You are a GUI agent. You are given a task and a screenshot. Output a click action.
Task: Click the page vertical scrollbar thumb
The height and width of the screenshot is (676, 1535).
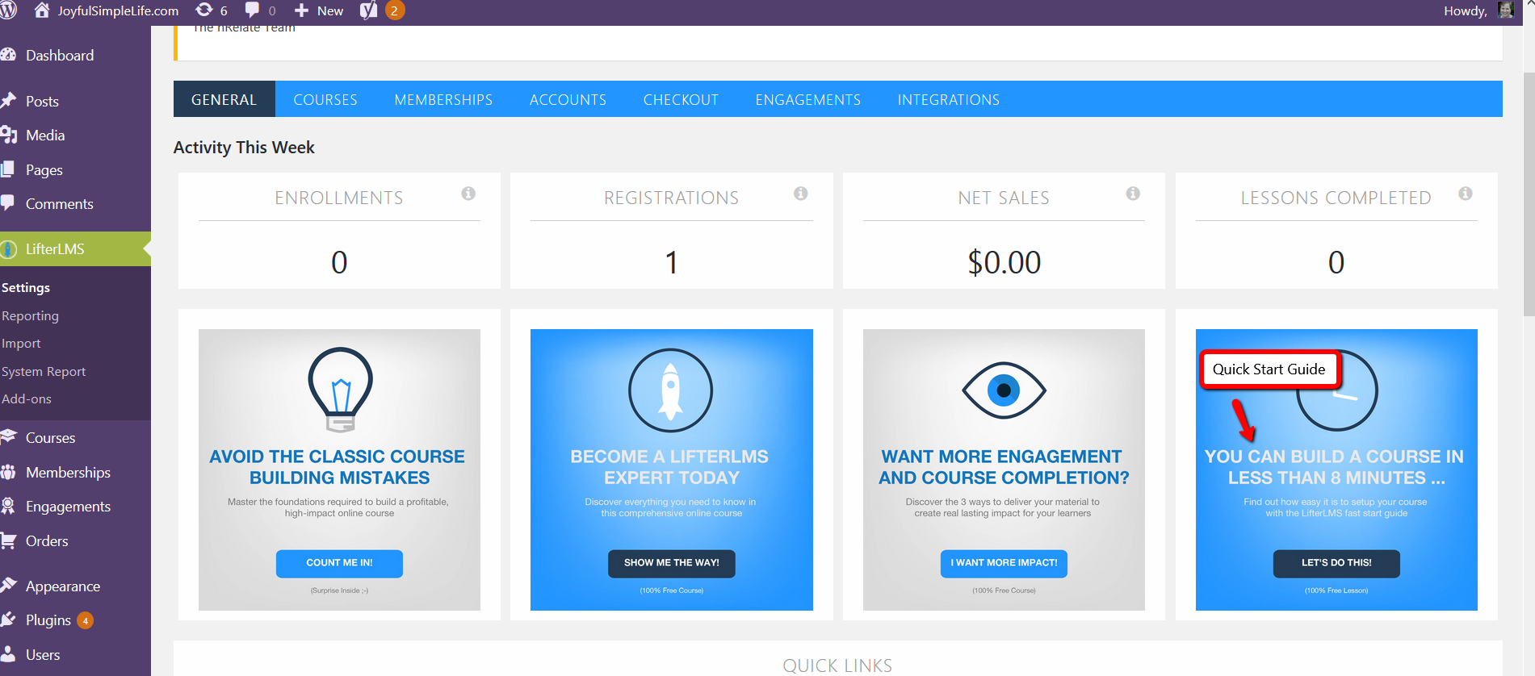1529,194
